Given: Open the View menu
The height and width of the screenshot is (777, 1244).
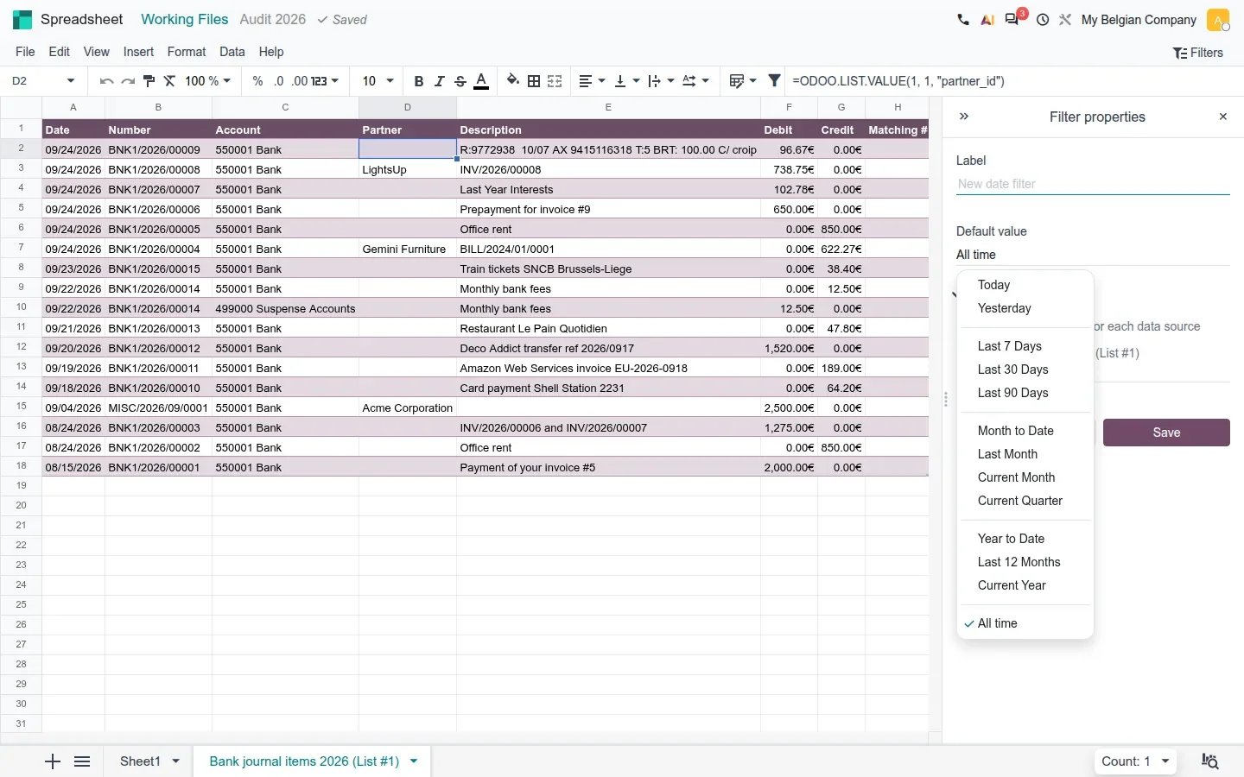Looking at the screenshot, I should (x=96, y=52).
